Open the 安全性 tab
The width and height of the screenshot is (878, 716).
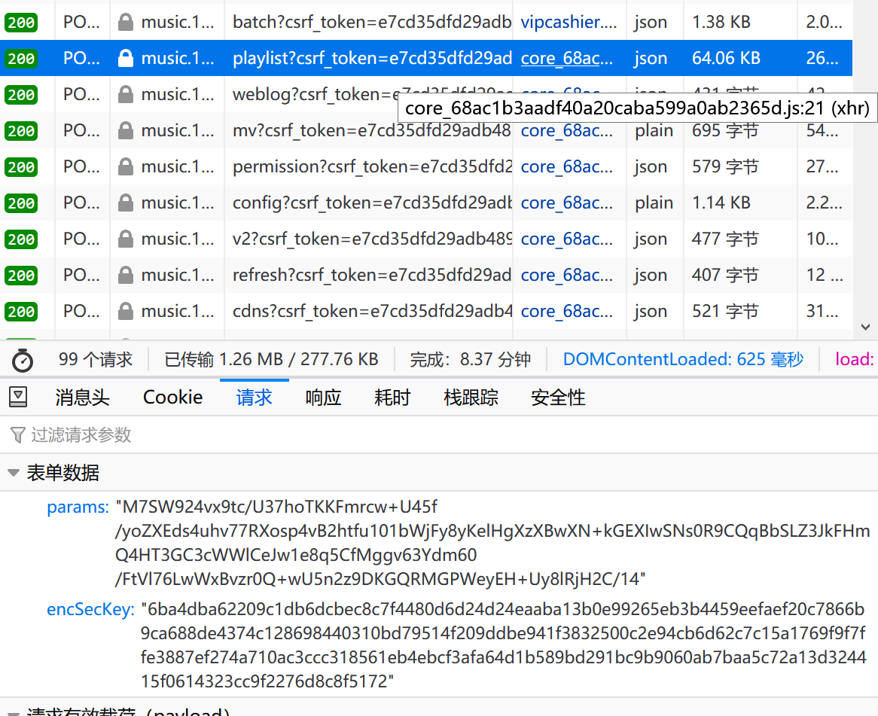click(x=558, y=398)
